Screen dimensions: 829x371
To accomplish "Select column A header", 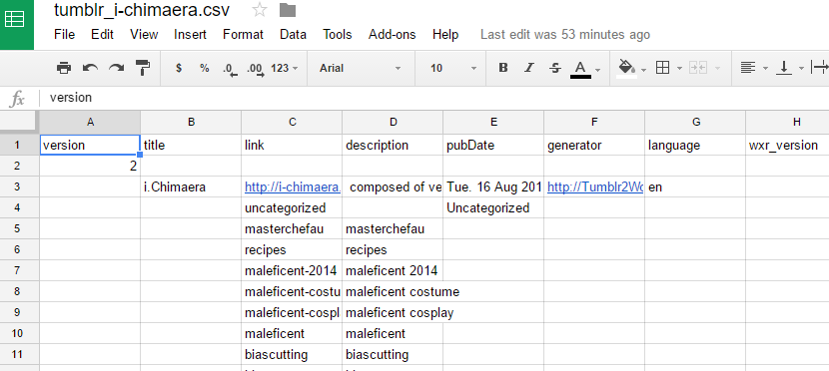I will pyautogui.click(x=91, y=122).
